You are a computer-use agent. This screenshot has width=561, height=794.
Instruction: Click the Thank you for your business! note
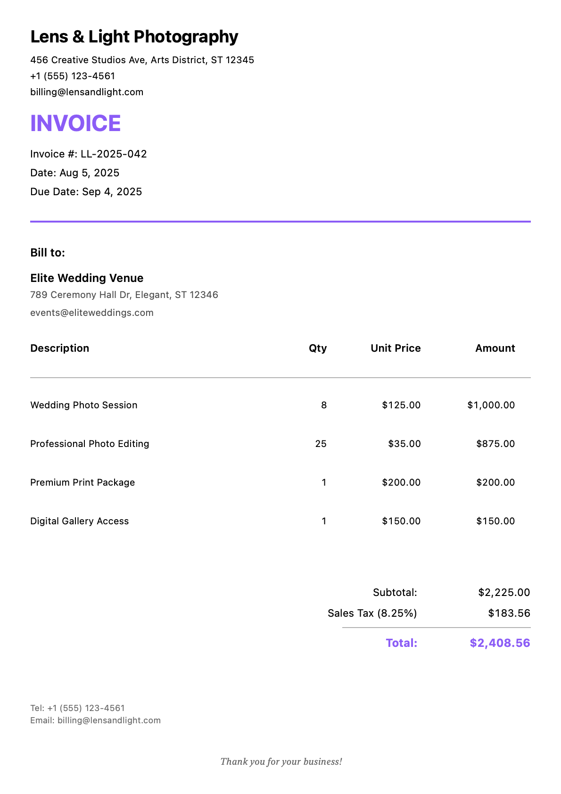(281, 761)
